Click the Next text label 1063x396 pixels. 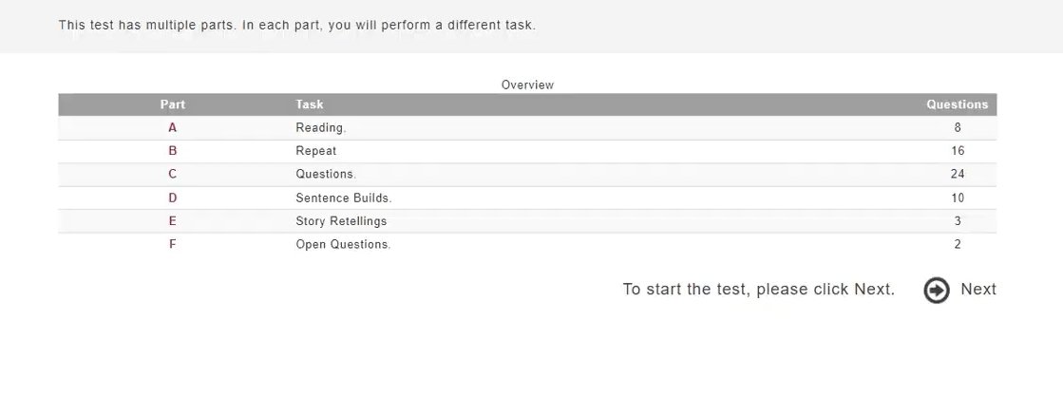click(978, 290)
